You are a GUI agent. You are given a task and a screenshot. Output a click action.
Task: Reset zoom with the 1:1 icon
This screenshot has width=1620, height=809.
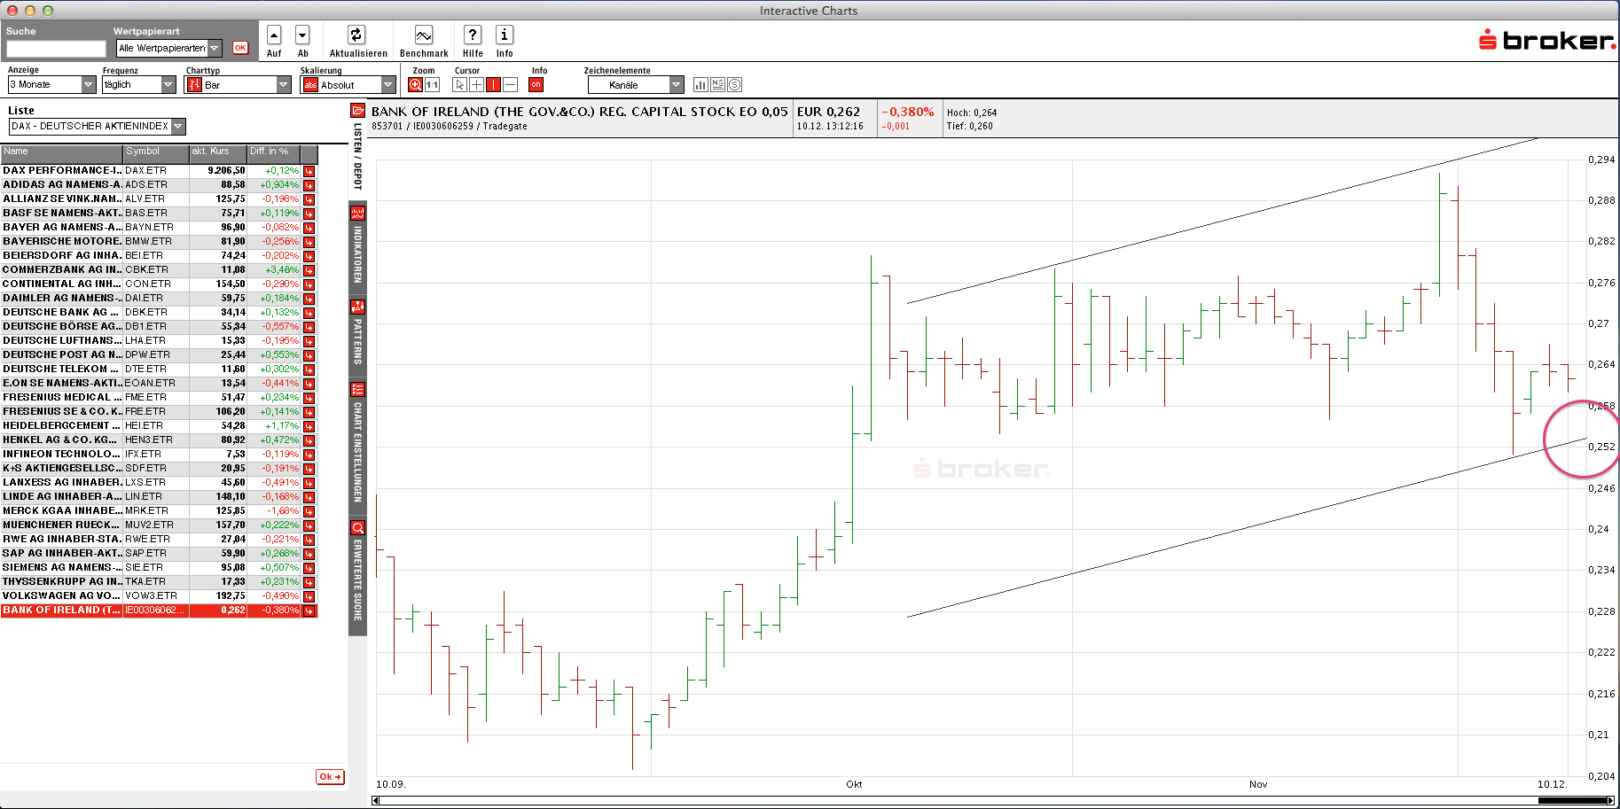pos(432,85)
